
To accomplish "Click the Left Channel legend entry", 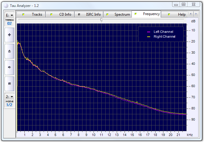I will click(161, 32).
